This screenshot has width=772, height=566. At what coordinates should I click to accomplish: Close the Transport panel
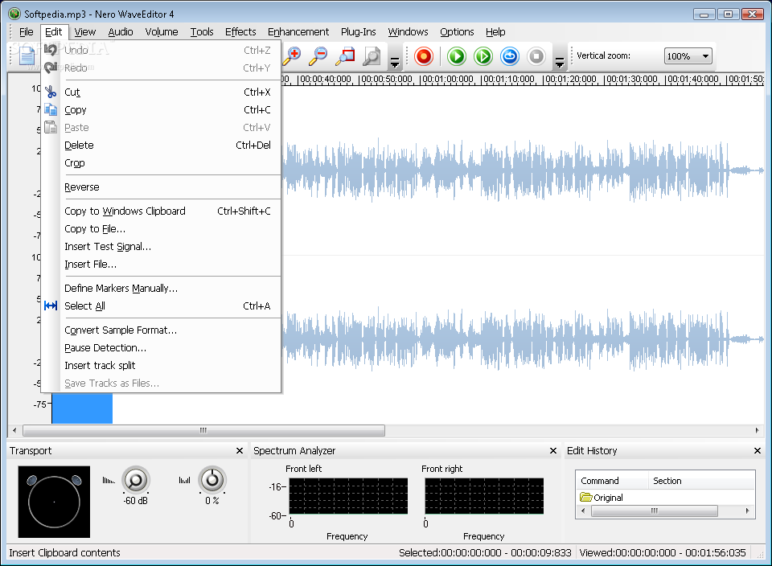[x=240, y=451]
